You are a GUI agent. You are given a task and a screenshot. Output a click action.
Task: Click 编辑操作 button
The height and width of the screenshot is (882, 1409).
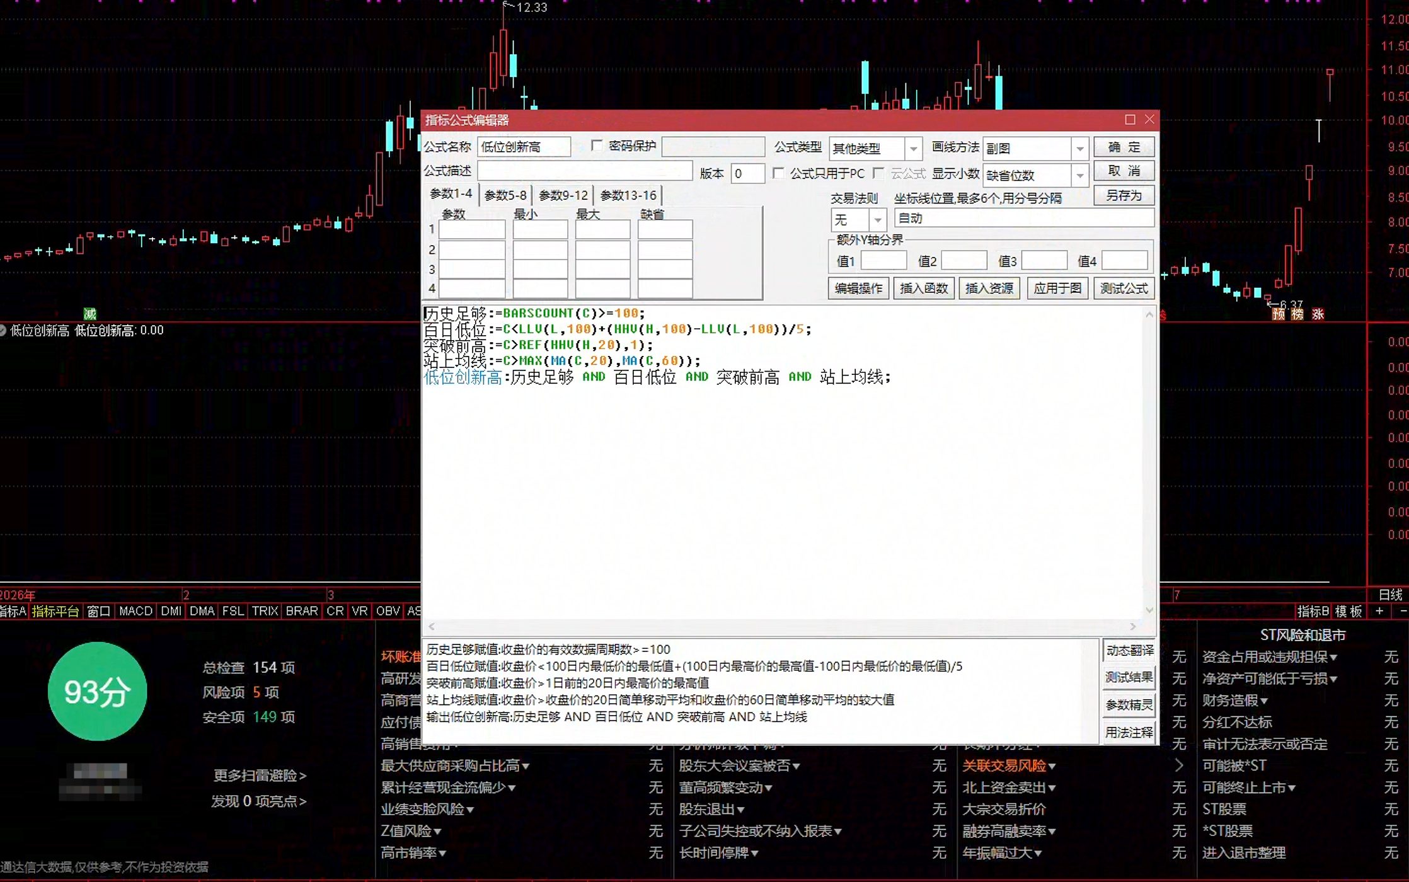point(858,289)
